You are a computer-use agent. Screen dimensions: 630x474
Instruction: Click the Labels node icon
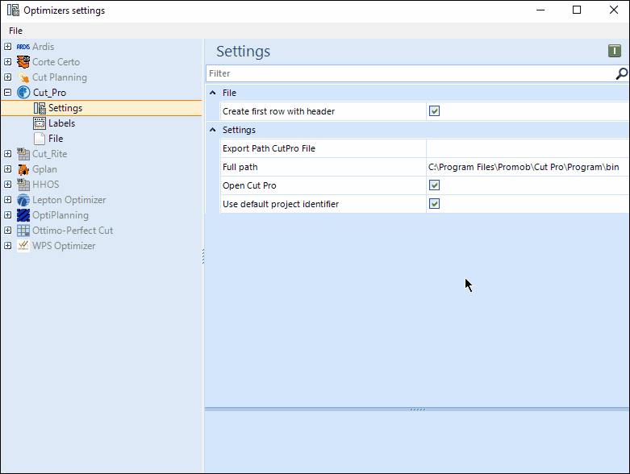coord(40,123)
